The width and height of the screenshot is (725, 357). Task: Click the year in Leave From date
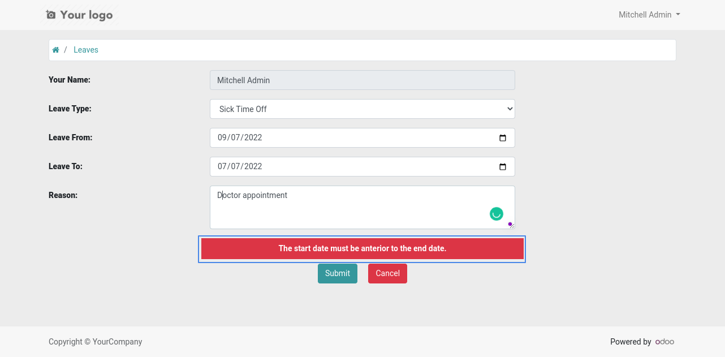pyautogui.click(x=254, y=137)
